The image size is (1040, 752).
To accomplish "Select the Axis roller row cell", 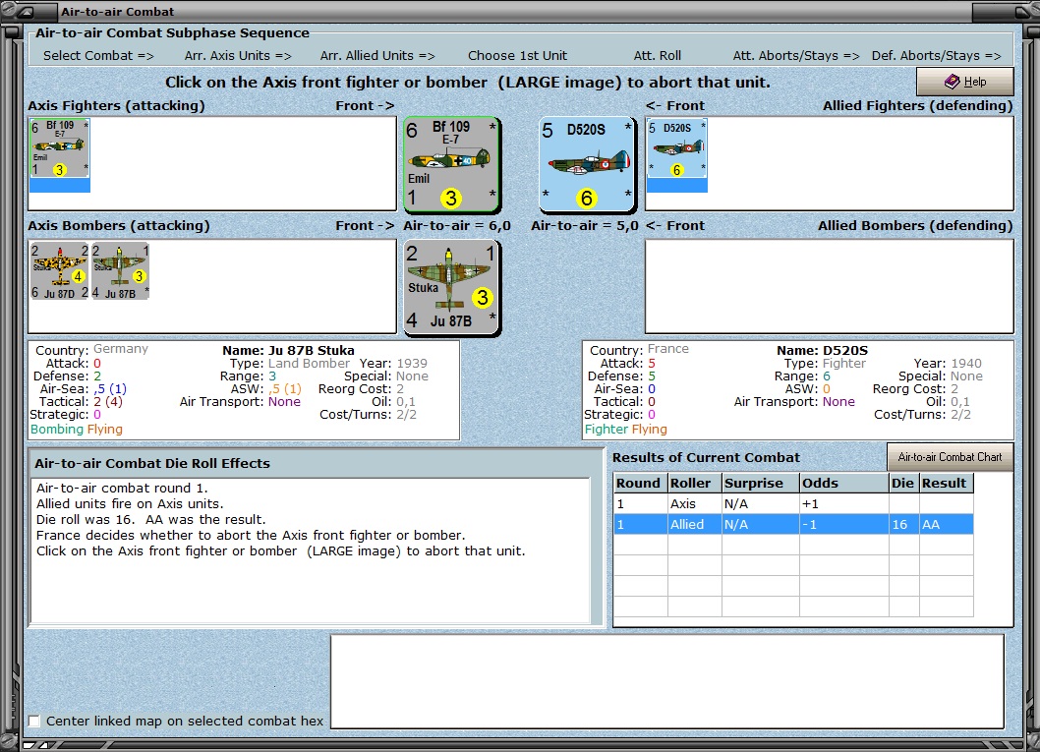I will (694, 504).
